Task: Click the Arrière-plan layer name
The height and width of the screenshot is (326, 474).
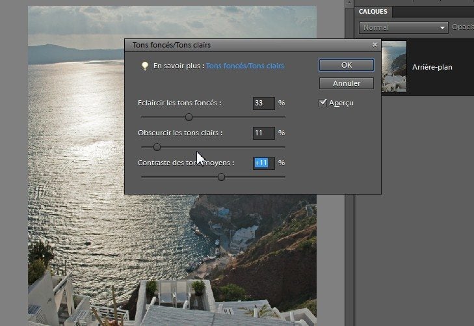Action: (x=432, y=67)
